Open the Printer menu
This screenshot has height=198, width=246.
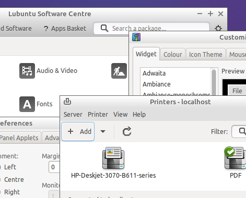pyautogui.click(x=98, y=115)
